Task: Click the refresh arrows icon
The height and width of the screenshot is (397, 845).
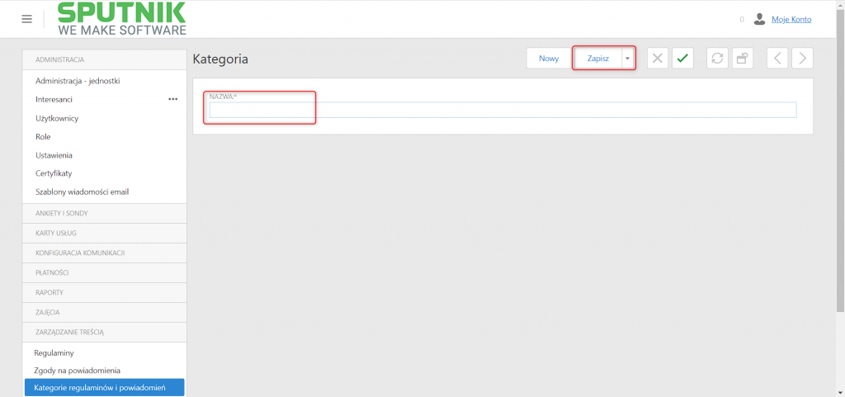Action: [717, 58]
